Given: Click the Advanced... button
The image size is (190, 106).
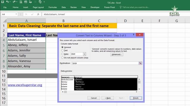Looking at the screenshot, I should click(117, 54).
